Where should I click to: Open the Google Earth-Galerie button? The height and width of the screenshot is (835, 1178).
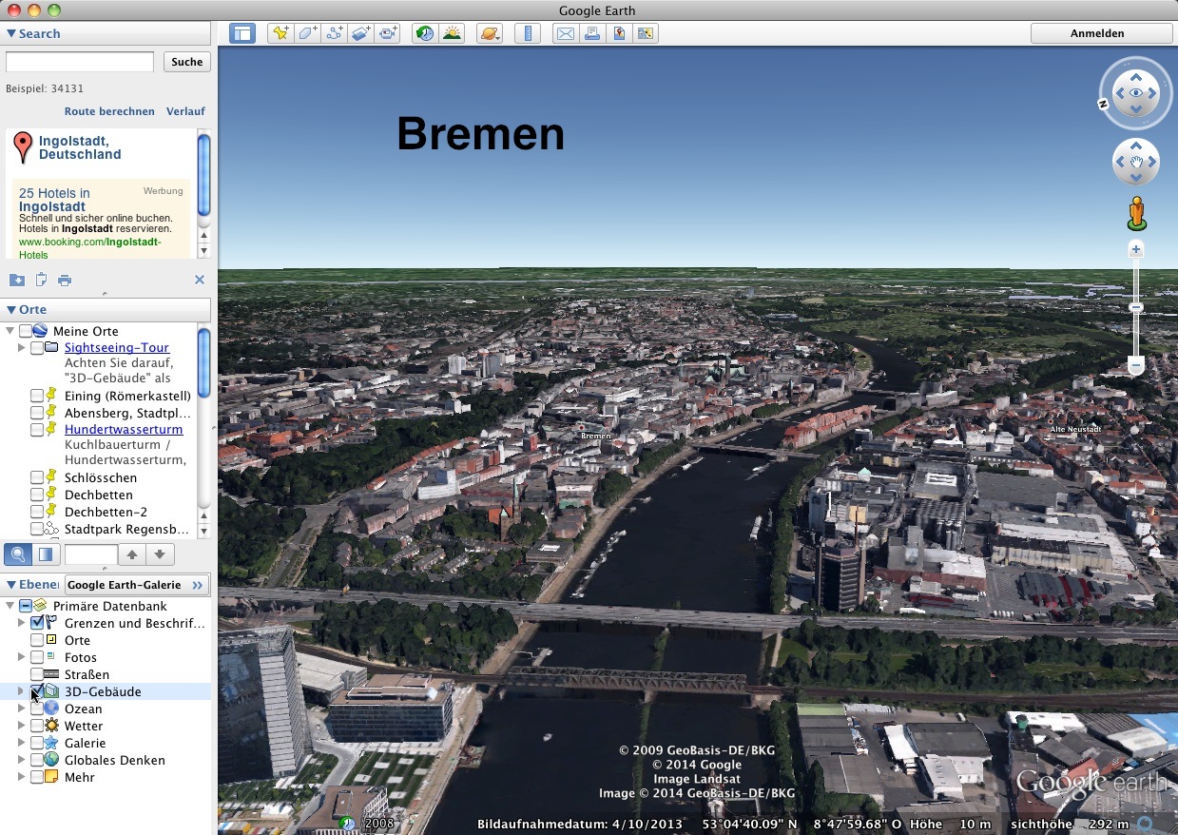137,585
